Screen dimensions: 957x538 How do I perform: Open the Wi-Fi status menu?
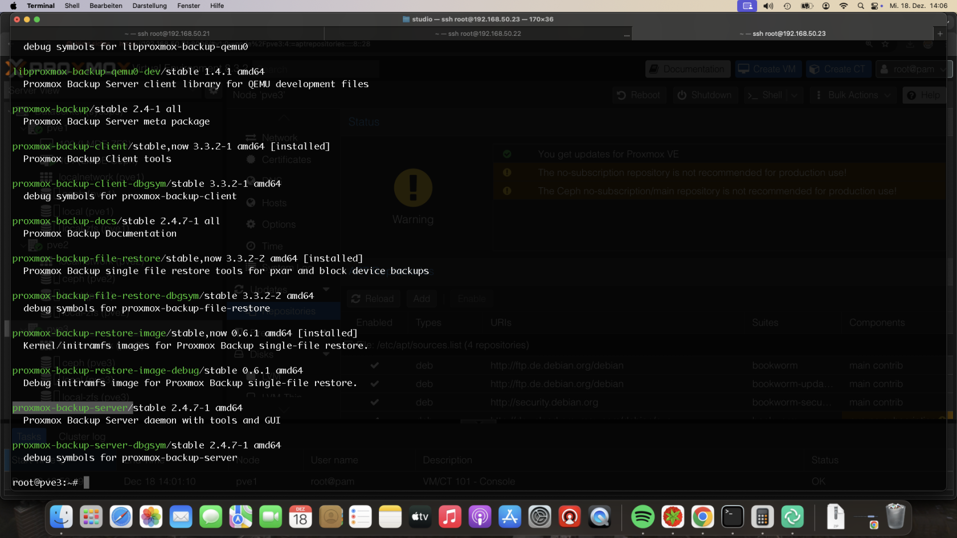844,6
